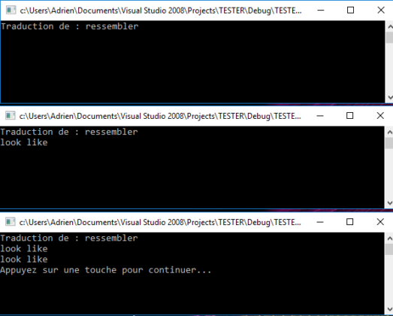The width and height of the screenshot is (393, 316).
Task: Close the middle console window
Action: (x=380, y=116)
